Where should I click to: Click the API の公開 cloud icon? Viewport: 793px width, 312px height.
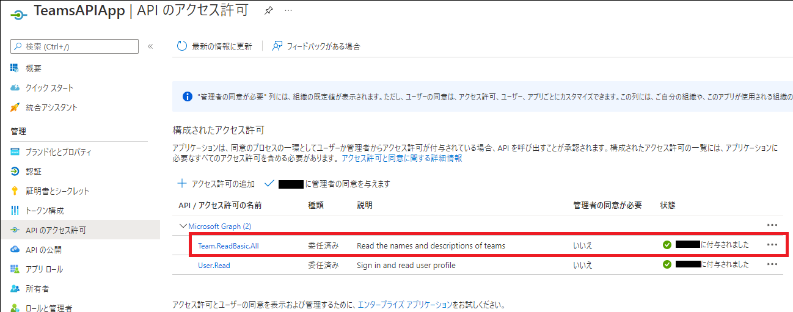click(15, 250)
